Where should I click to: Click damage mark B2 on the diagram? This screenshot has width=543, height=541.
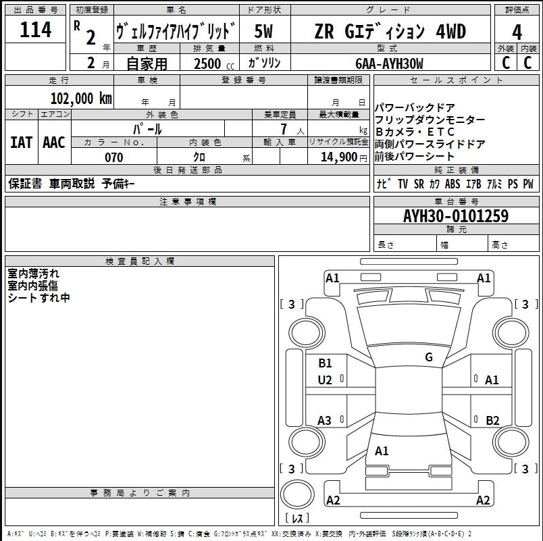pyautogui.click(x=492, y=421)
